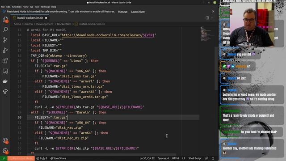
Task: Open the Remote Explorer view
Action: 5,71
